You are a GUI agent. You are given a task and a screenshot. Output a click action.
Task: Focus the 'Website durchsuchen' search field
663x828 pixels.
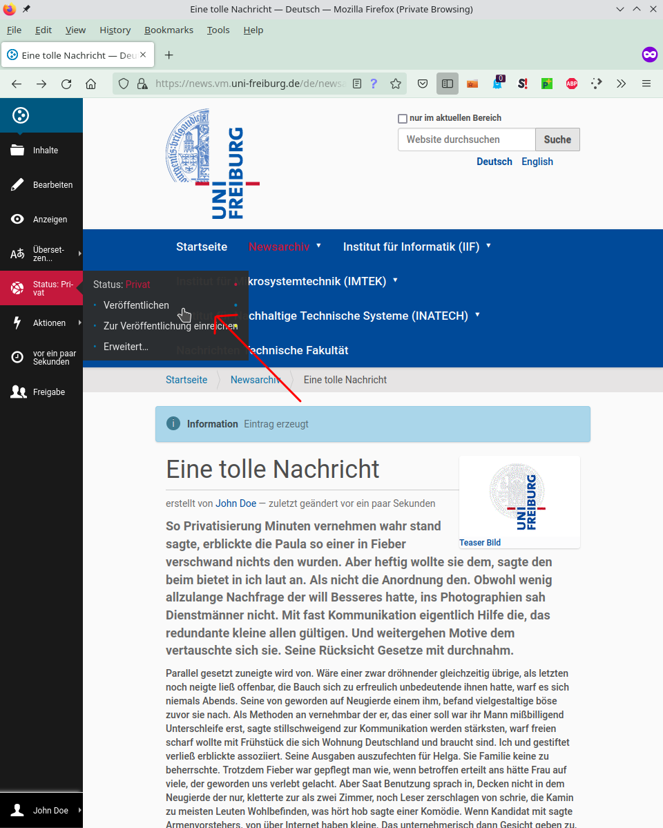click(x=467, y=139)
